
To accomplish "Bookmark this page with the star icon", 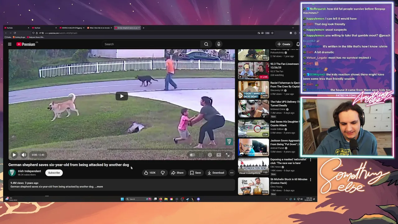I will pyautogui.click(x=272, y=33).
